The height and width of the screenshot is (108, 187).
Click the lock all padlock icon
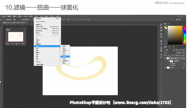[177, 55]
